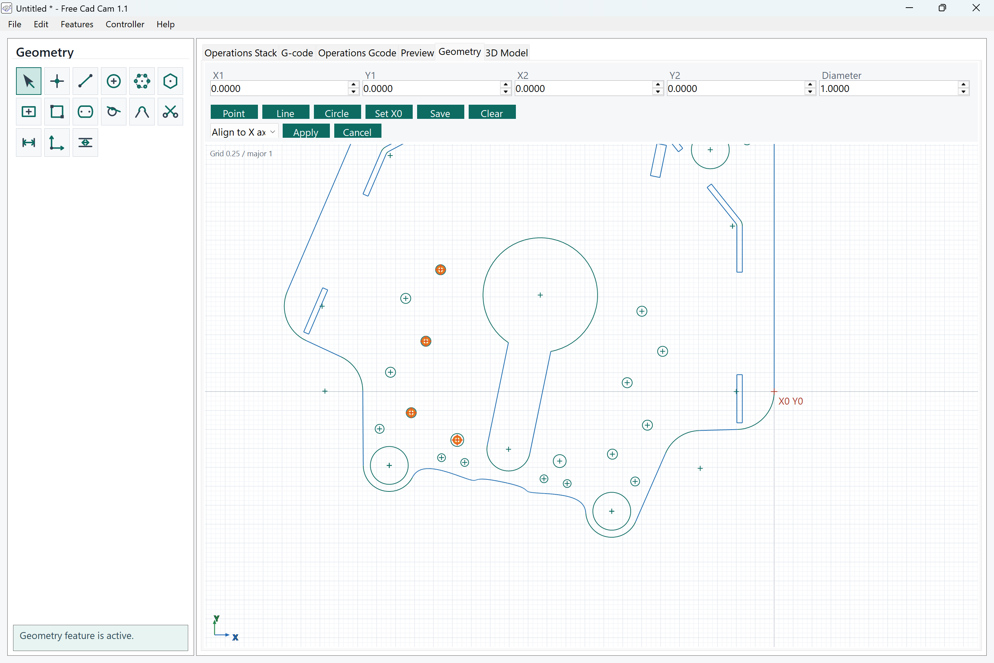994x663 pixels.
Task: Focus the X2 value field
Action: pos(583,88)
